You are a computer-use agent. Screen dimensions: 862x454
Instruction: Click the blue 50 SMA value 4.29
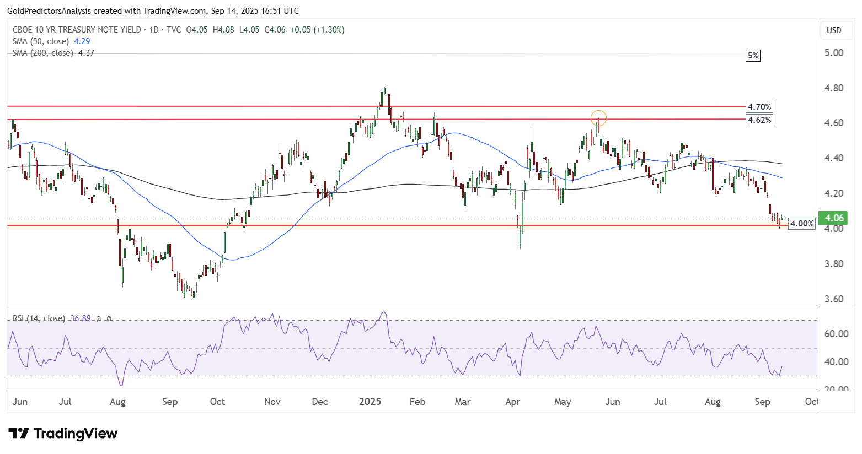click(x=82, y=41)
